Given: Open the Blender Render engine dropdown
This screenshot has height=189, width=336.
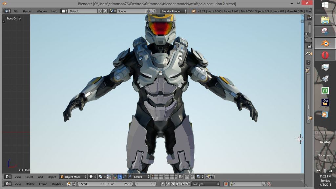Looking at the screenshot, I should point(173,11).
